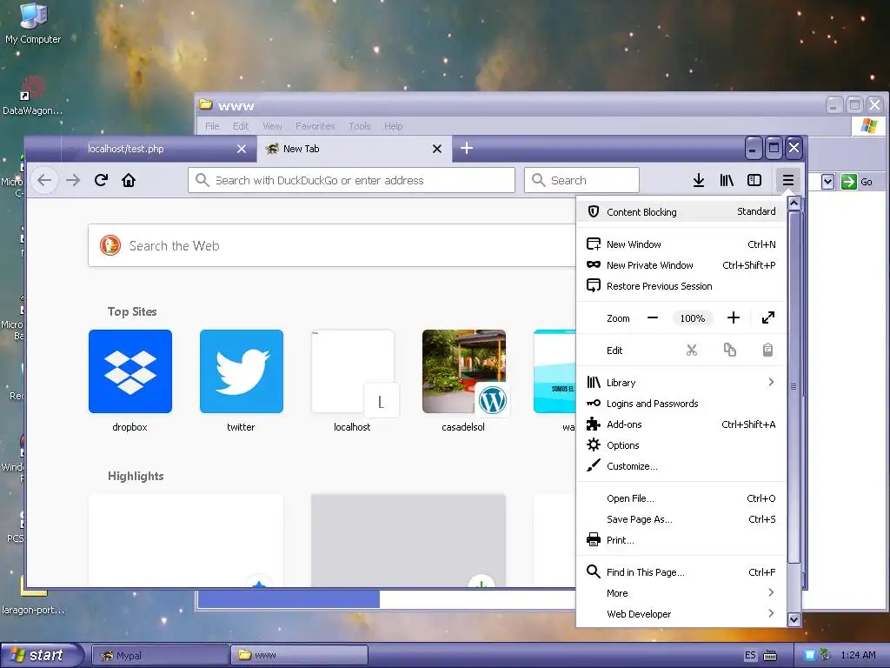
Task: Choose Save Page As...
Action: [681, 519]
